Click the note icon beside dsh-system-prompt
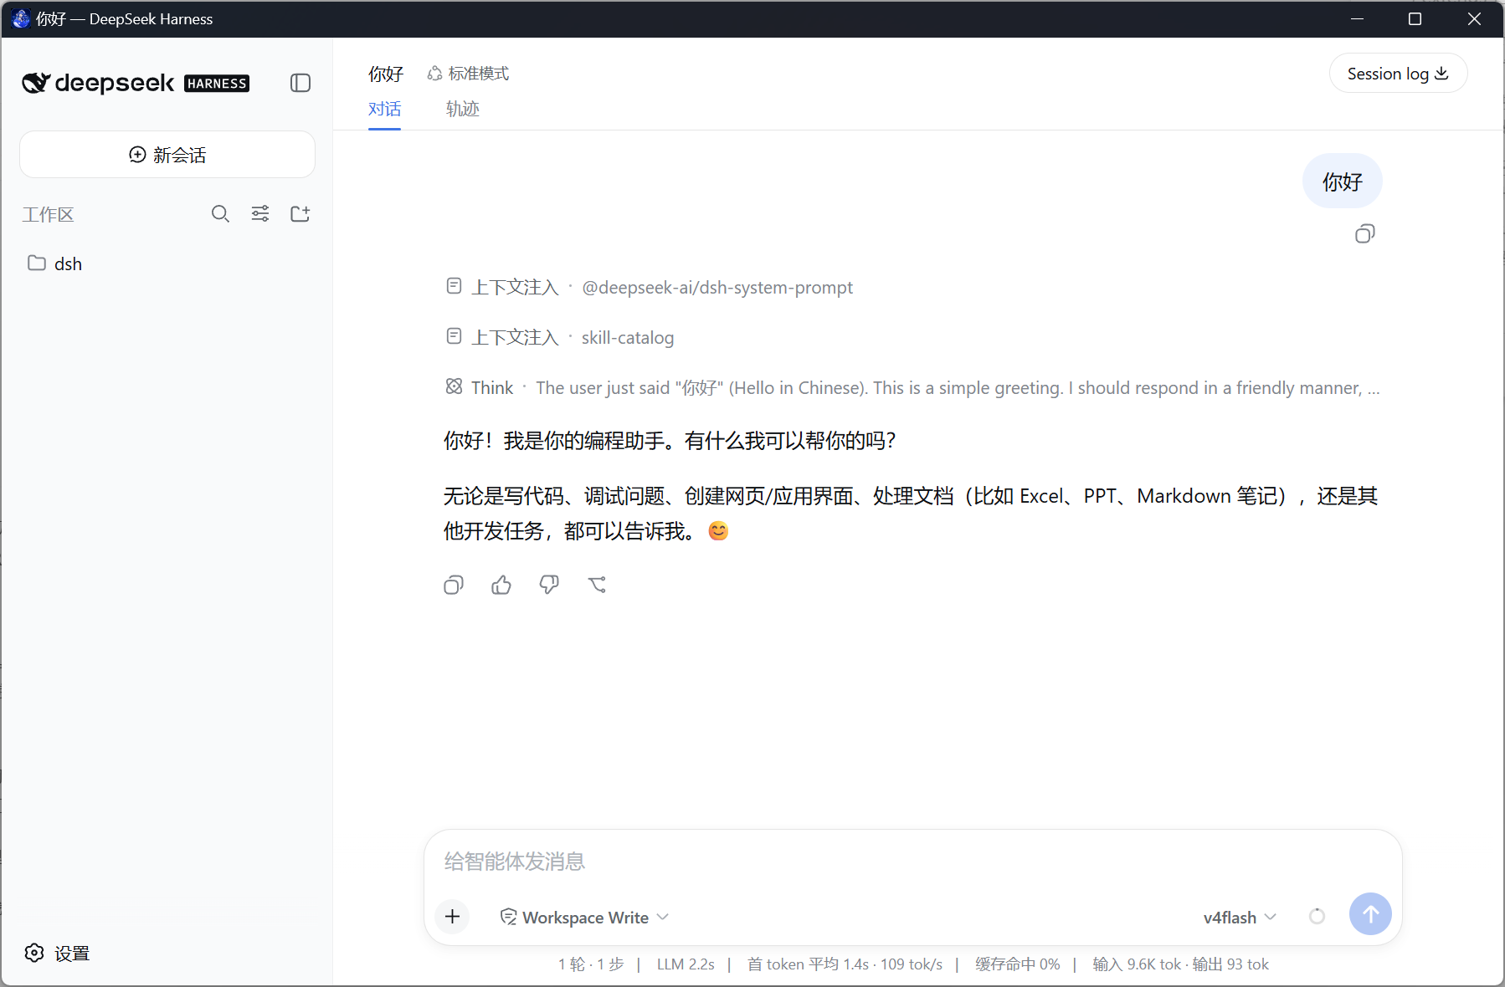This screenshot has height=987, width=1505. [x=454, y=286]
